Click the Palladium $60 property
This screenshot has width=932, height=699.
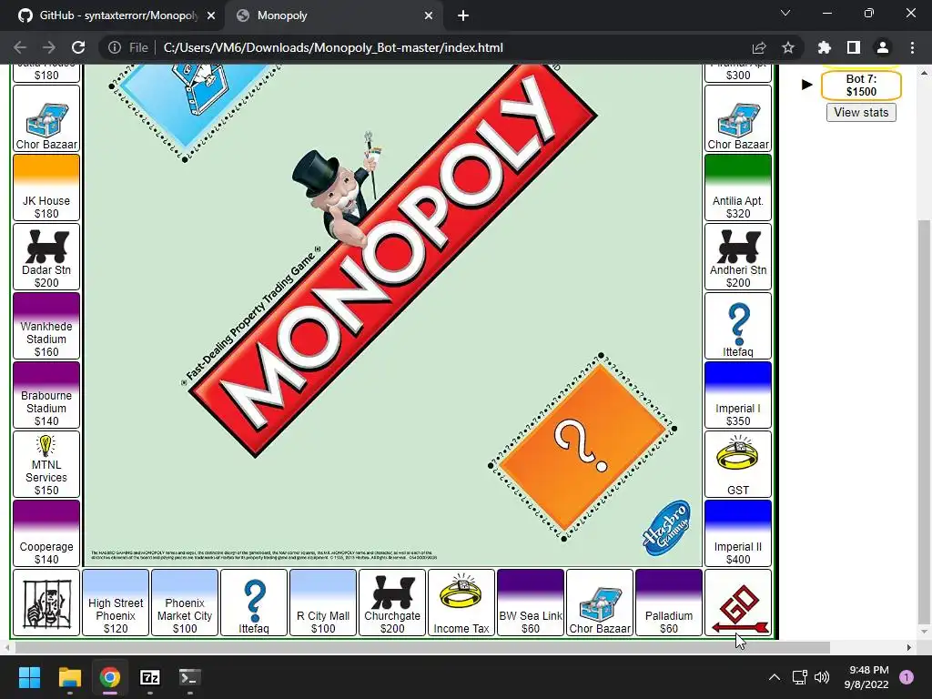pos(669,603)
